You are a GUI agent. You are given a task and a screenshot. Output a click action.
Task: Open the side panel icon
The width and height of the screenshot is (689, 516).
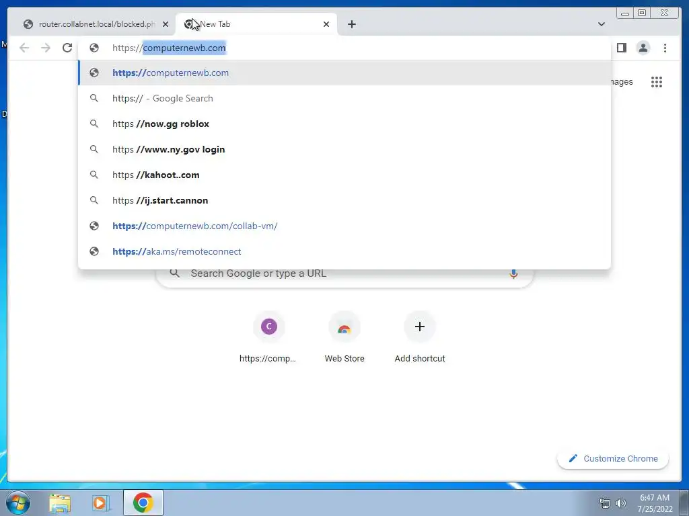tap(621, 48)
